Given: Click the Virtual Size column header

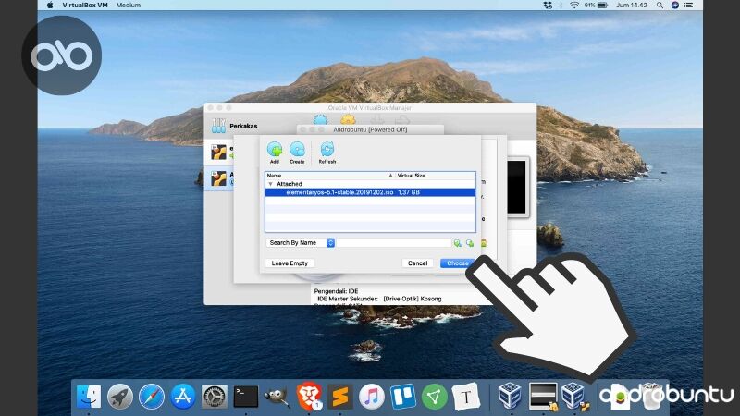Looking at the screenshot, I should [435, 176].
